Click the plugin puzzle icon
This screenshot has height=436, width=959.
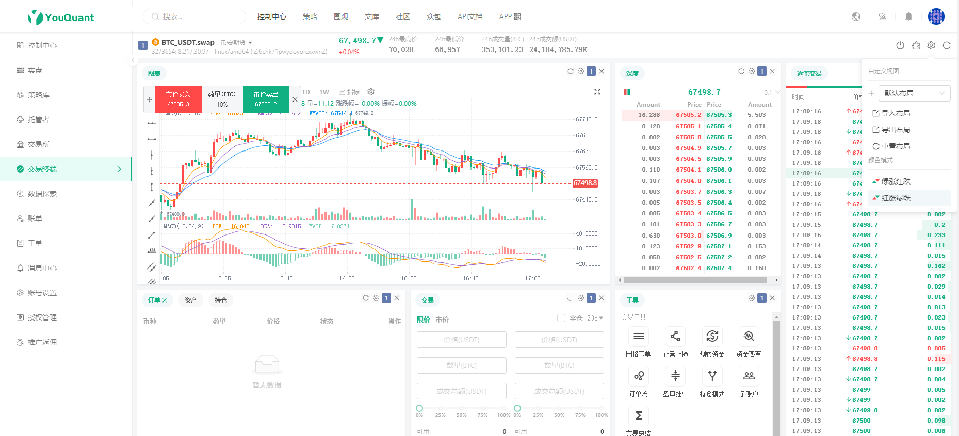916,45
